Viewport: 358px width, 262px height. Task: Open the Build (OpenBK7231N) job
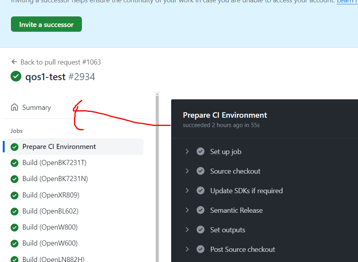click(x=55, y=179)
